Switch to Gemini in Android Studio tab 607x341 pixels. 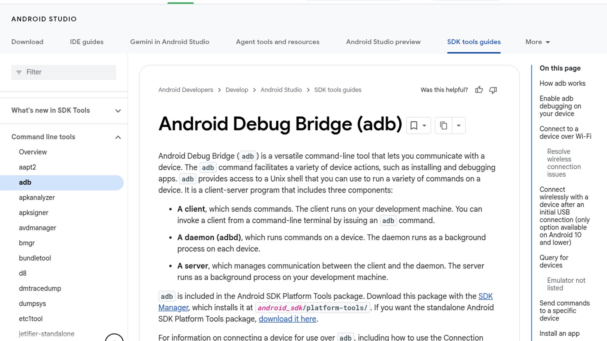(170, 42)
